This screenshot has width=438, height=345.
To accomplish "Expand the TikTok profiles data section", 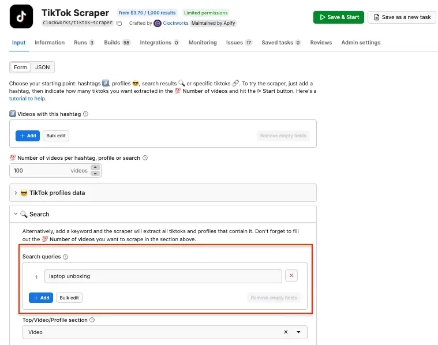I will tap(163, 193).
